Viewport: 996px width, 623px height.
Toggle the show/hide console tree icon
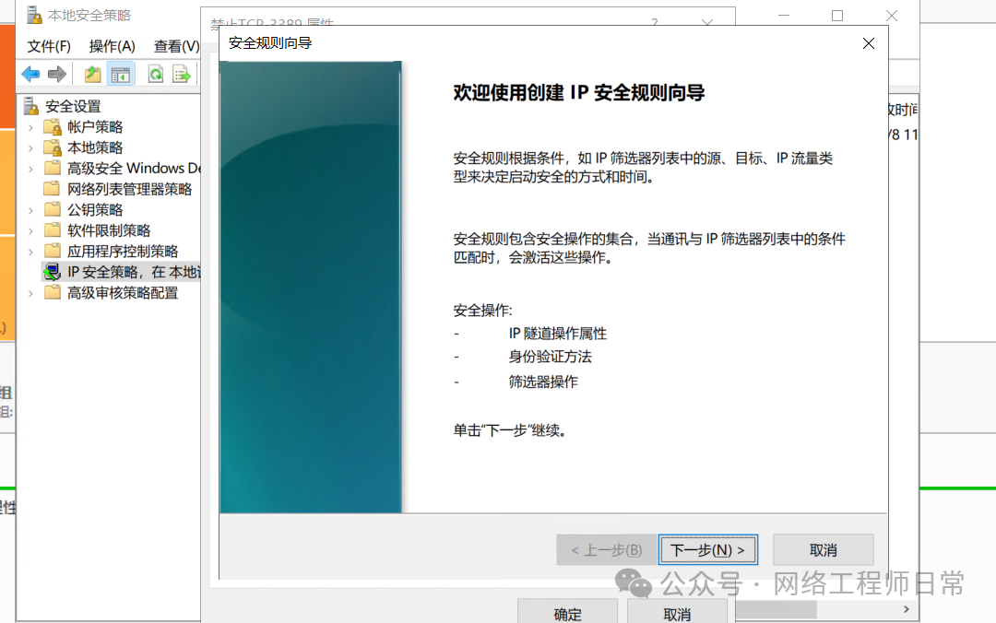[x=120, y=75]
